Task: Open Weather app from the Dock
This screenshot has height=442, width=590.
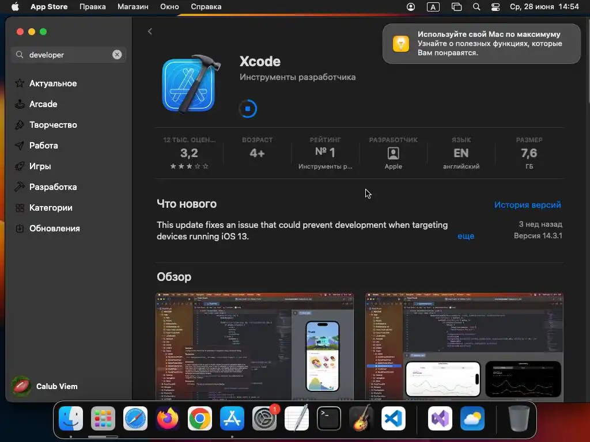Action: (472, 418)
